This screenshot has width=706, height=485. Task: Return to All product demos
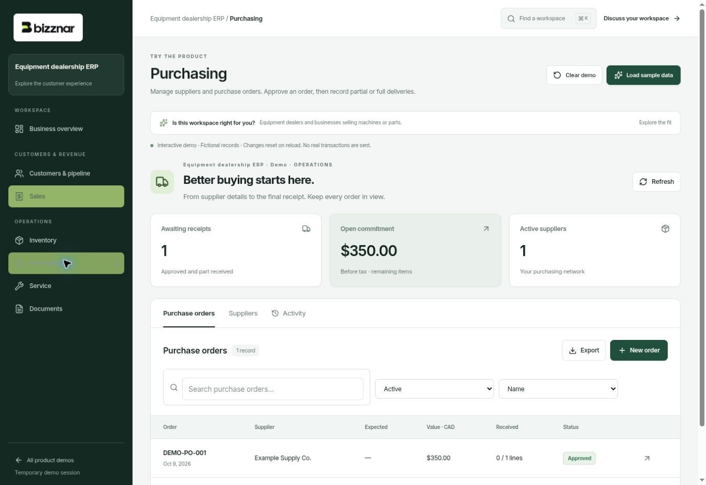(45, 460)
